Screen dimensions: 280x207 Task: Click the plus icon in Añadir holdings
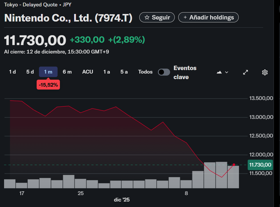click(185, 17)
